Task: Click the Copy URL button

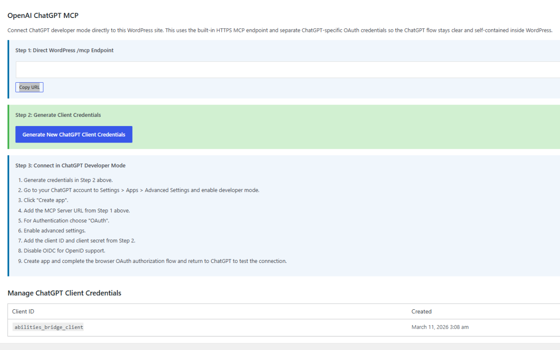Action: [29, 87]
